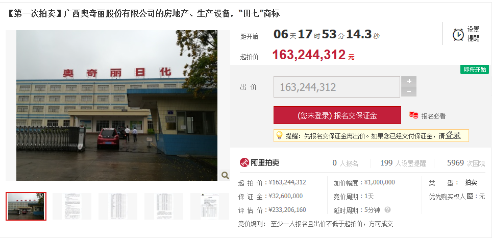
Task: Click the 报名交保证金 red button
Action: (337, 115)
